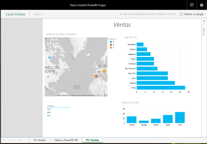Open the Editar dropdown menu
Screen dimensions: 207x144
pyautogui.click(x=39, y=14)
